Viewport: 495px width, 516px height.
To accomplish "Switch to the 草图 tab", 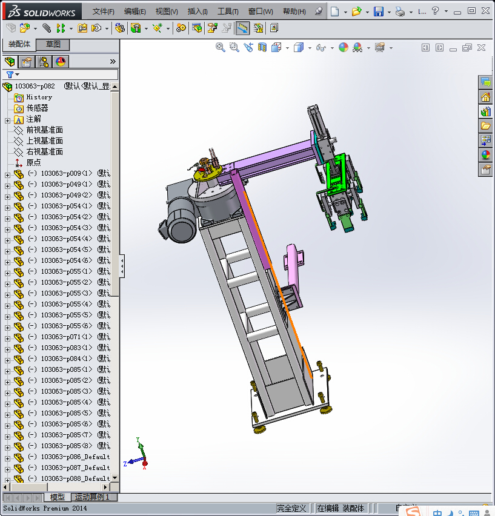I will click(53, 44).
